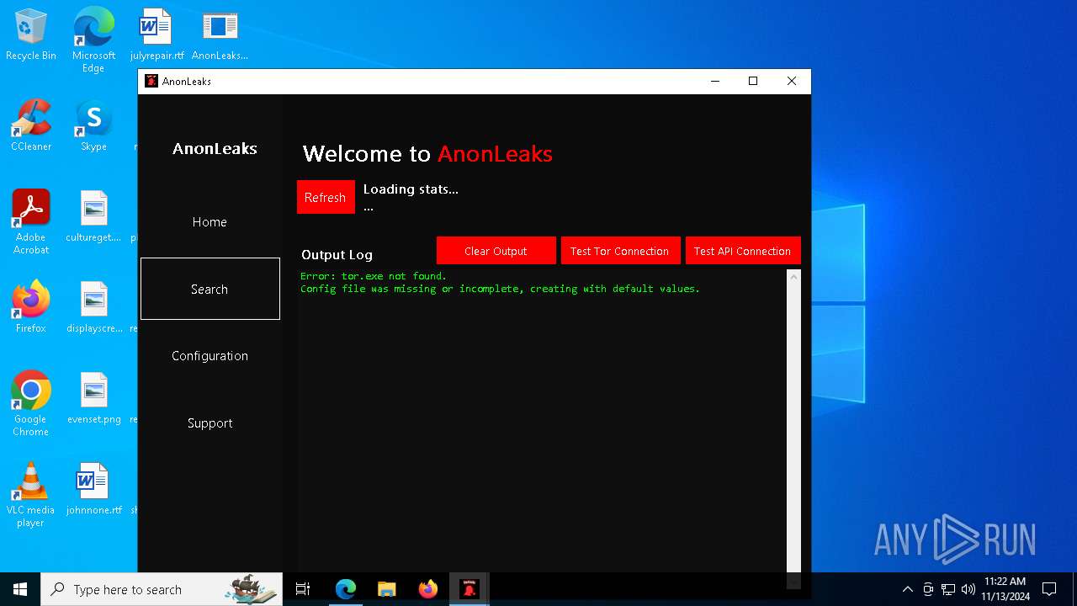
Task: Click the taskbar search box
Action: [x=162, y=589]
